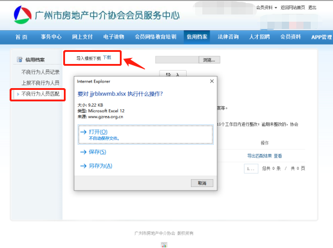Switch to the 信用档案 navigation tab
This screenshot has width=333, height=248.
click(197, 37)
